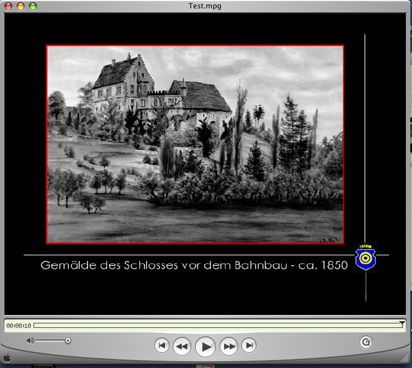Click the fast-forward double-arrow button

pos(229,346)
